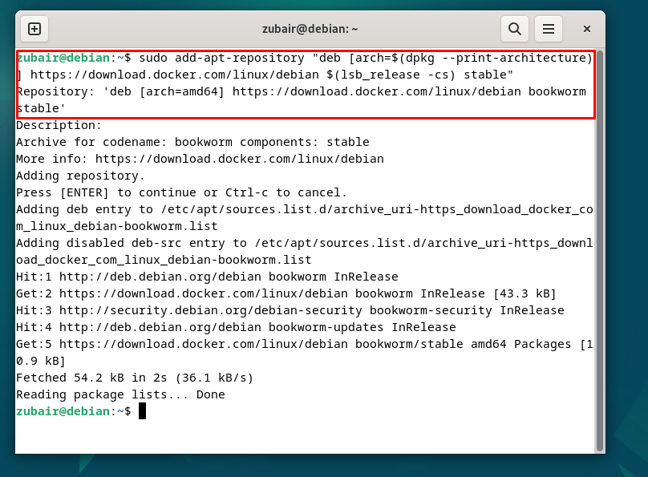Click the Description: line
The height and width of the screenshot is (477, 648).
[x=59, y=125]
